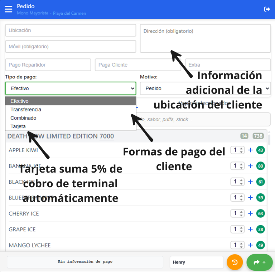Image resolution: width=275 pixels, height=275 pixels.
Task: Adjust quantity stepper for GRAPE ICE
Action: coord(237,229)
